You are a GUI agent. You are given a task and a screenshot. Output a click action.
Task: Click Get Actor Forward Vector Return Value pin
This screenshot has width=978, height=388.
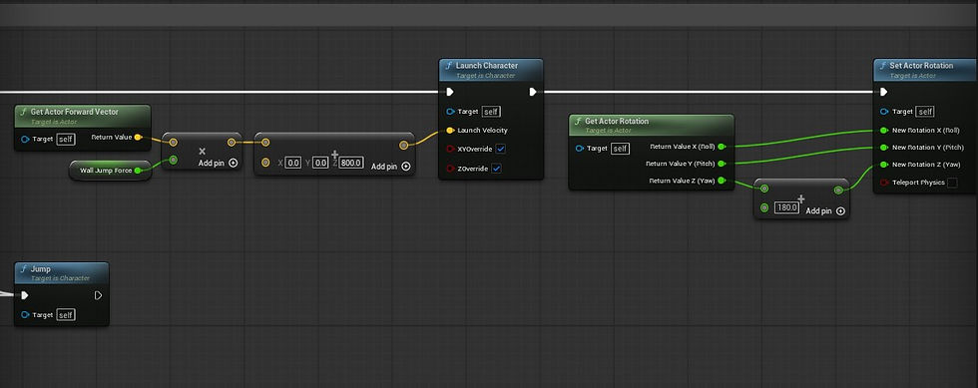pos(138,137)
